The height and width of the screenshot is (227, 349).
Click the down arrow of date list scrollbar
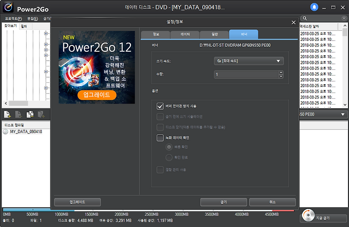click(x=345, y=105)
